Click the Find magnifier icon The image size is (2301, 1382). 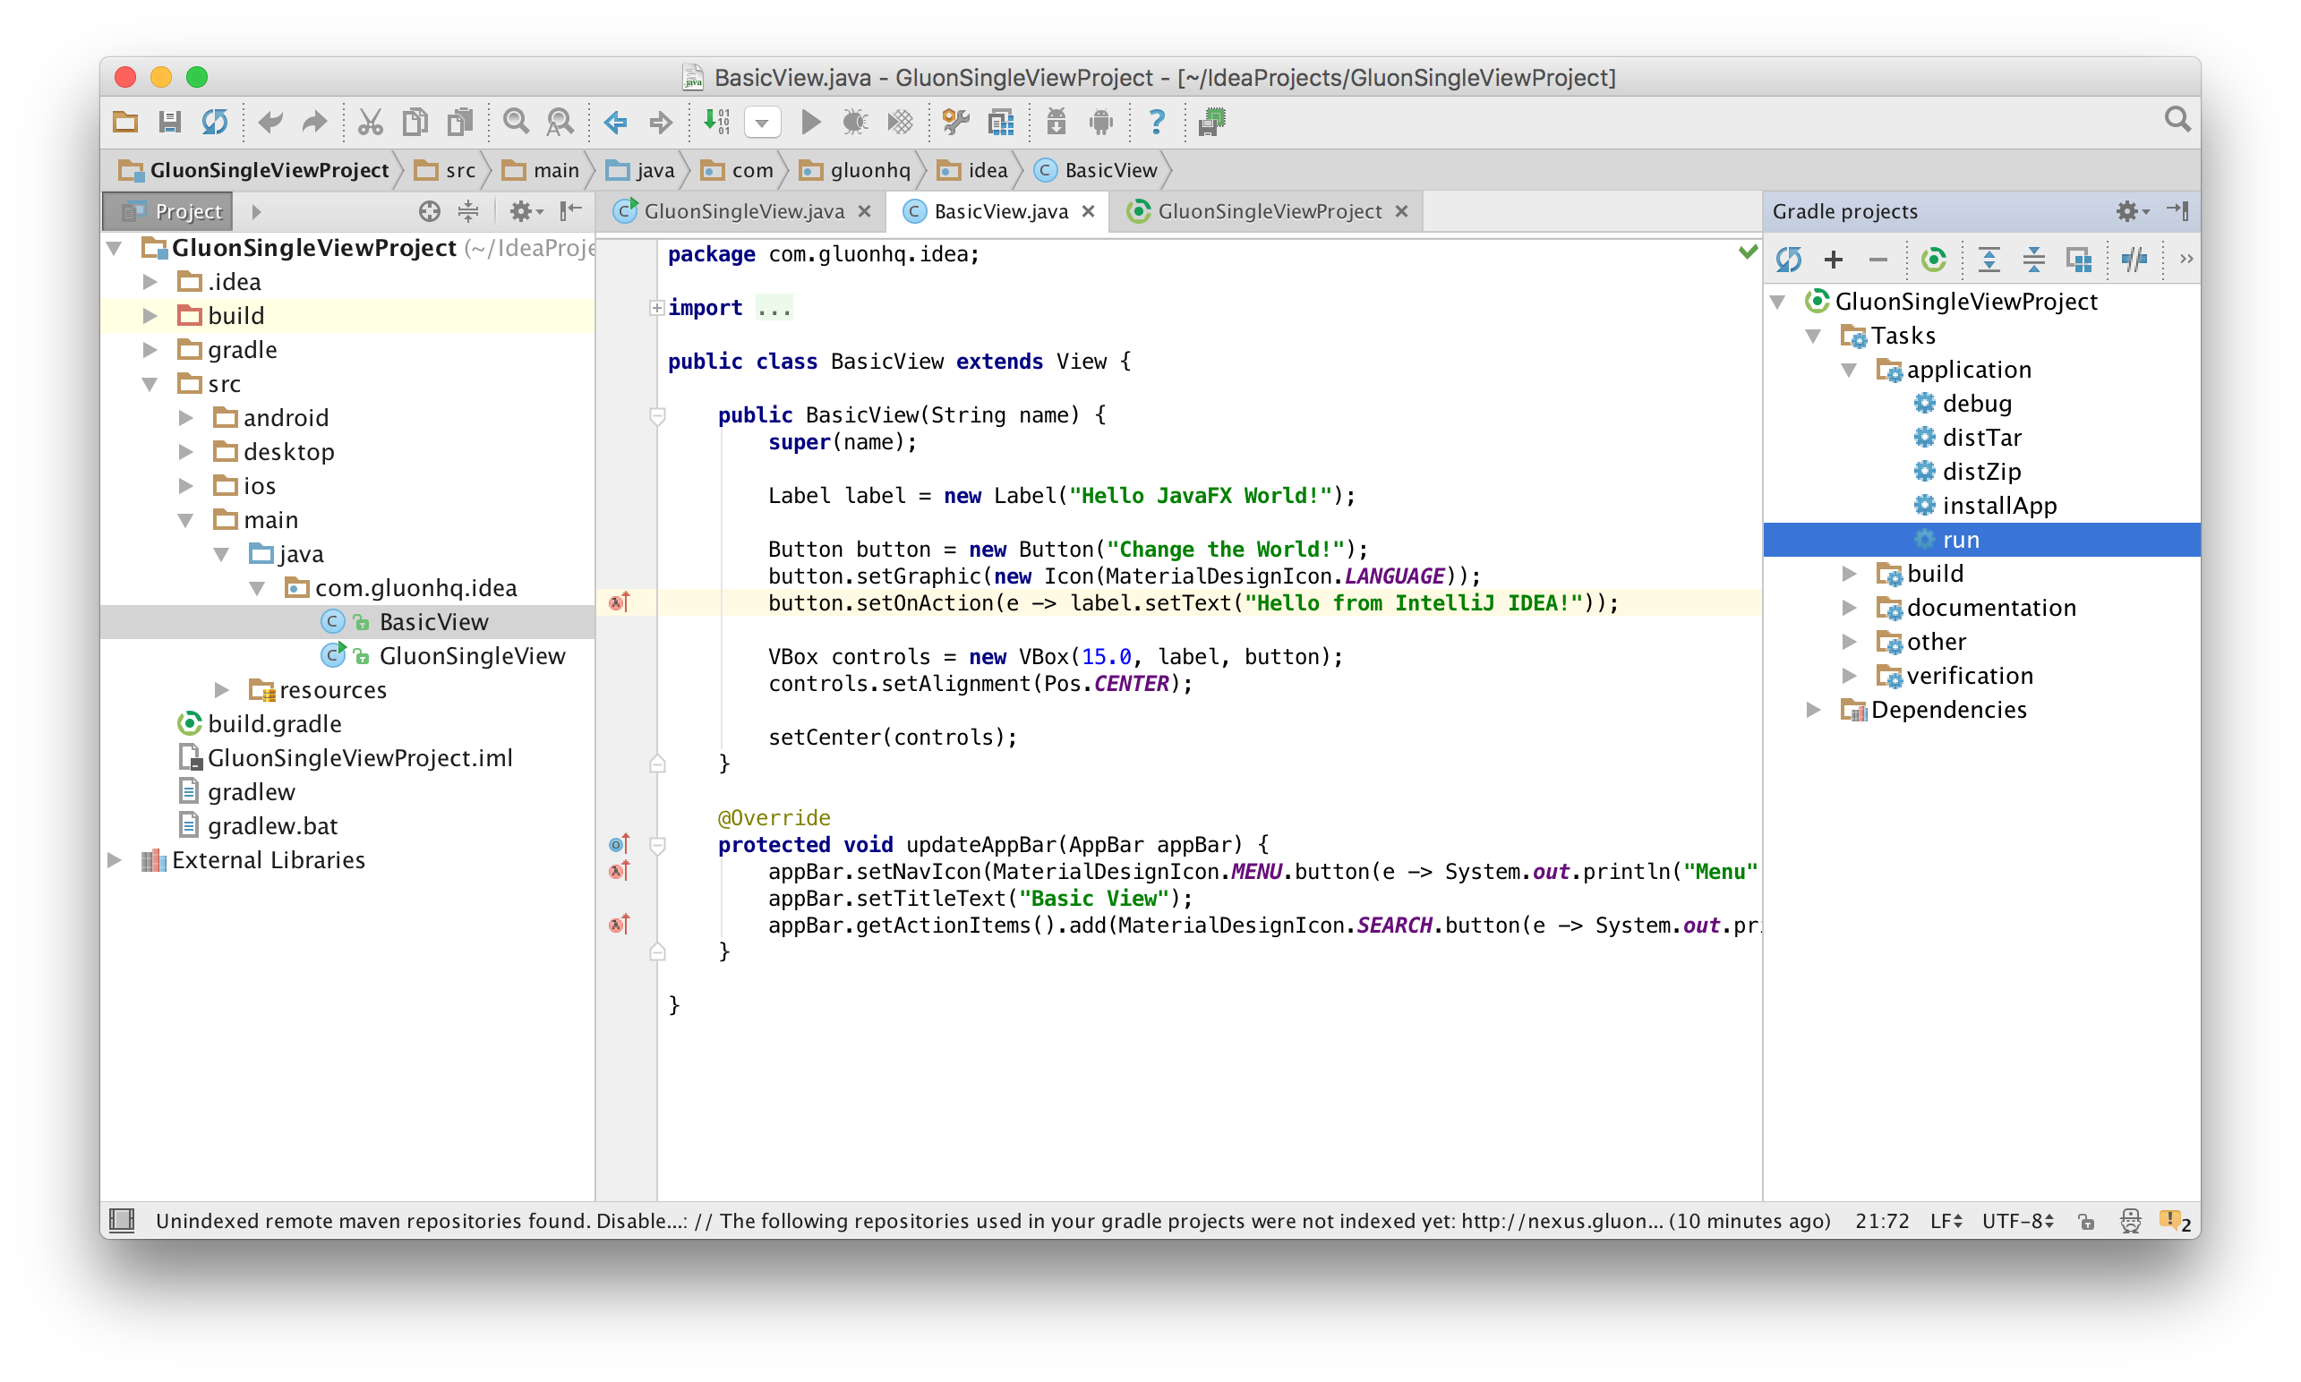point(515,122)
